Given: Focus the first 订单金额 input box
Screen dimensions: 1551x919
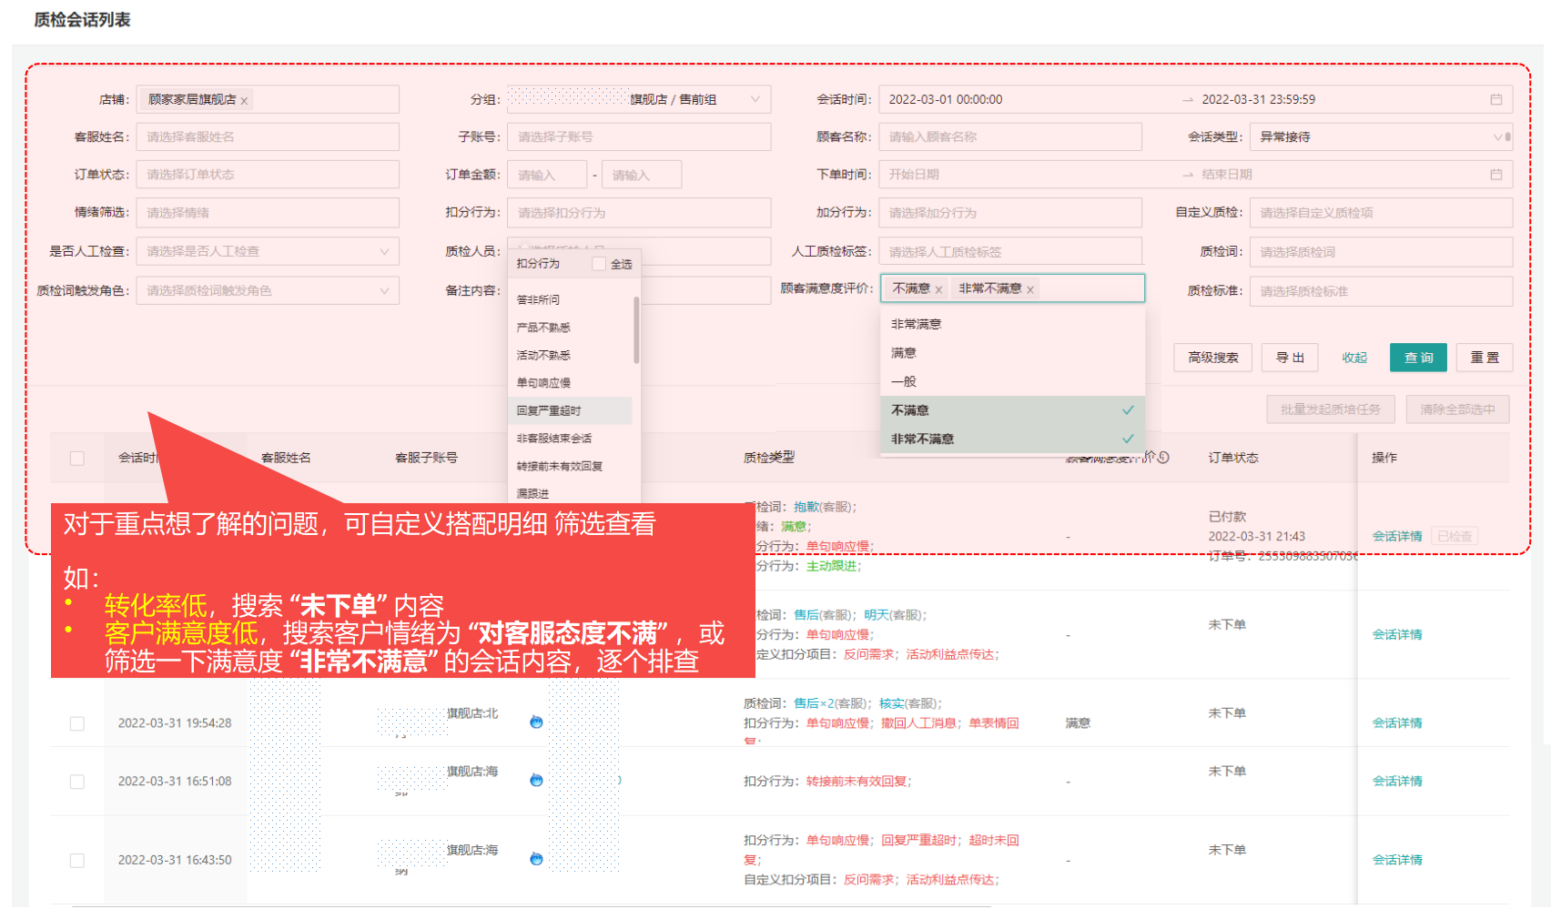Looking at the screenshot, I should click(x=547, y=175).
